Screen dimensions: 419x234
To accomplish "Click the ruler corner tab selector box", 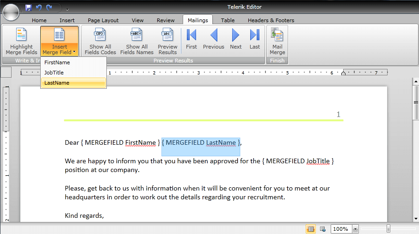I will (6, 72).
